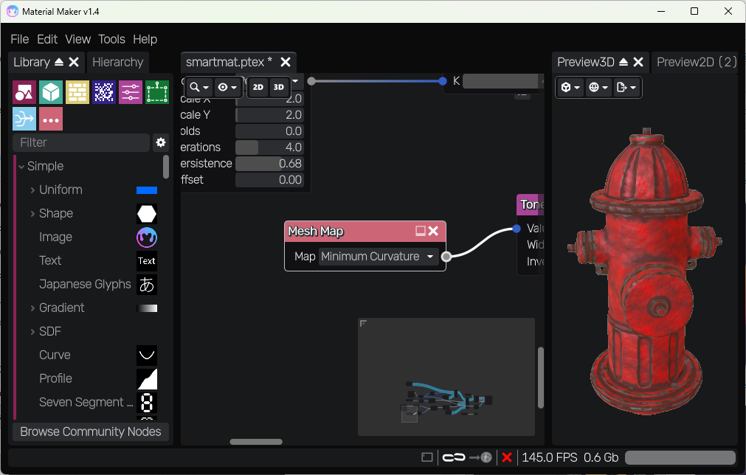Click the blue Workflow library category icon
746x475 pixels.
[24, 119]
